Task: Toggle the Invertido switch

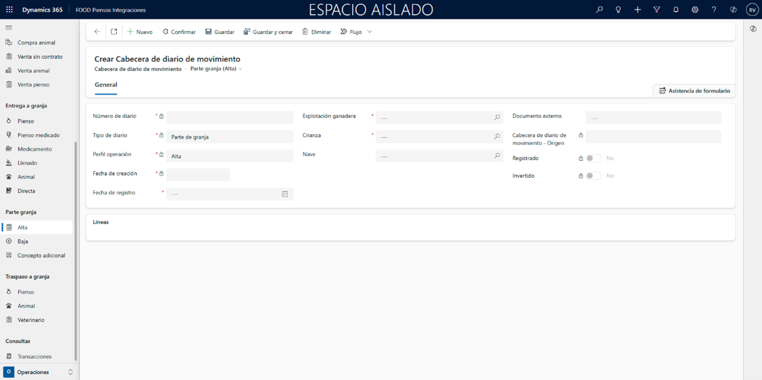Action: pos(594,176)
